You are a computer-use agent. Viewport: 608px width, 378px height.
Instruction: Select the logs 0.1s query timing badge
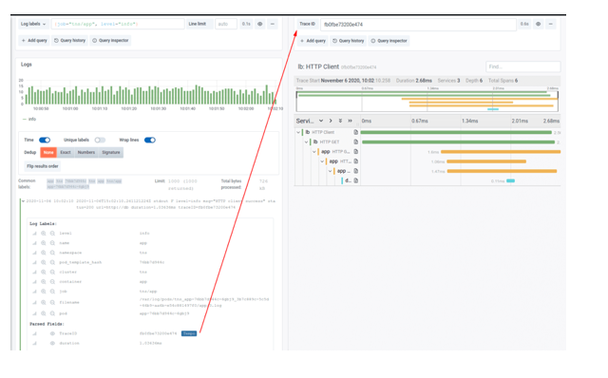(x=246, y=24)
